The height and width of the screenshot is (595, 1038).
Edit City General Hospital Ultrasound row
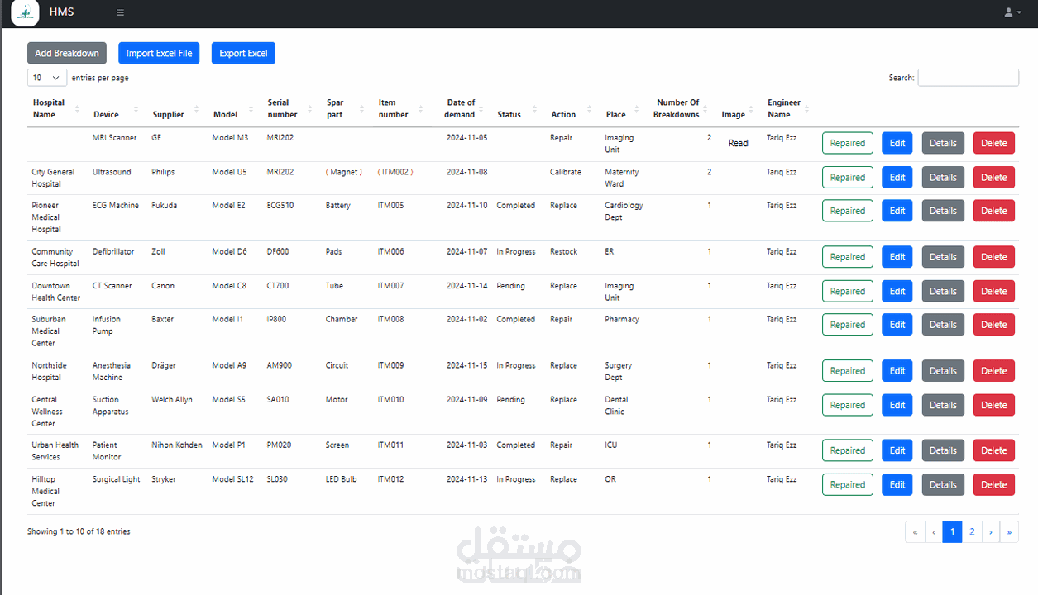pyautogui.click(x=897, y=177)
